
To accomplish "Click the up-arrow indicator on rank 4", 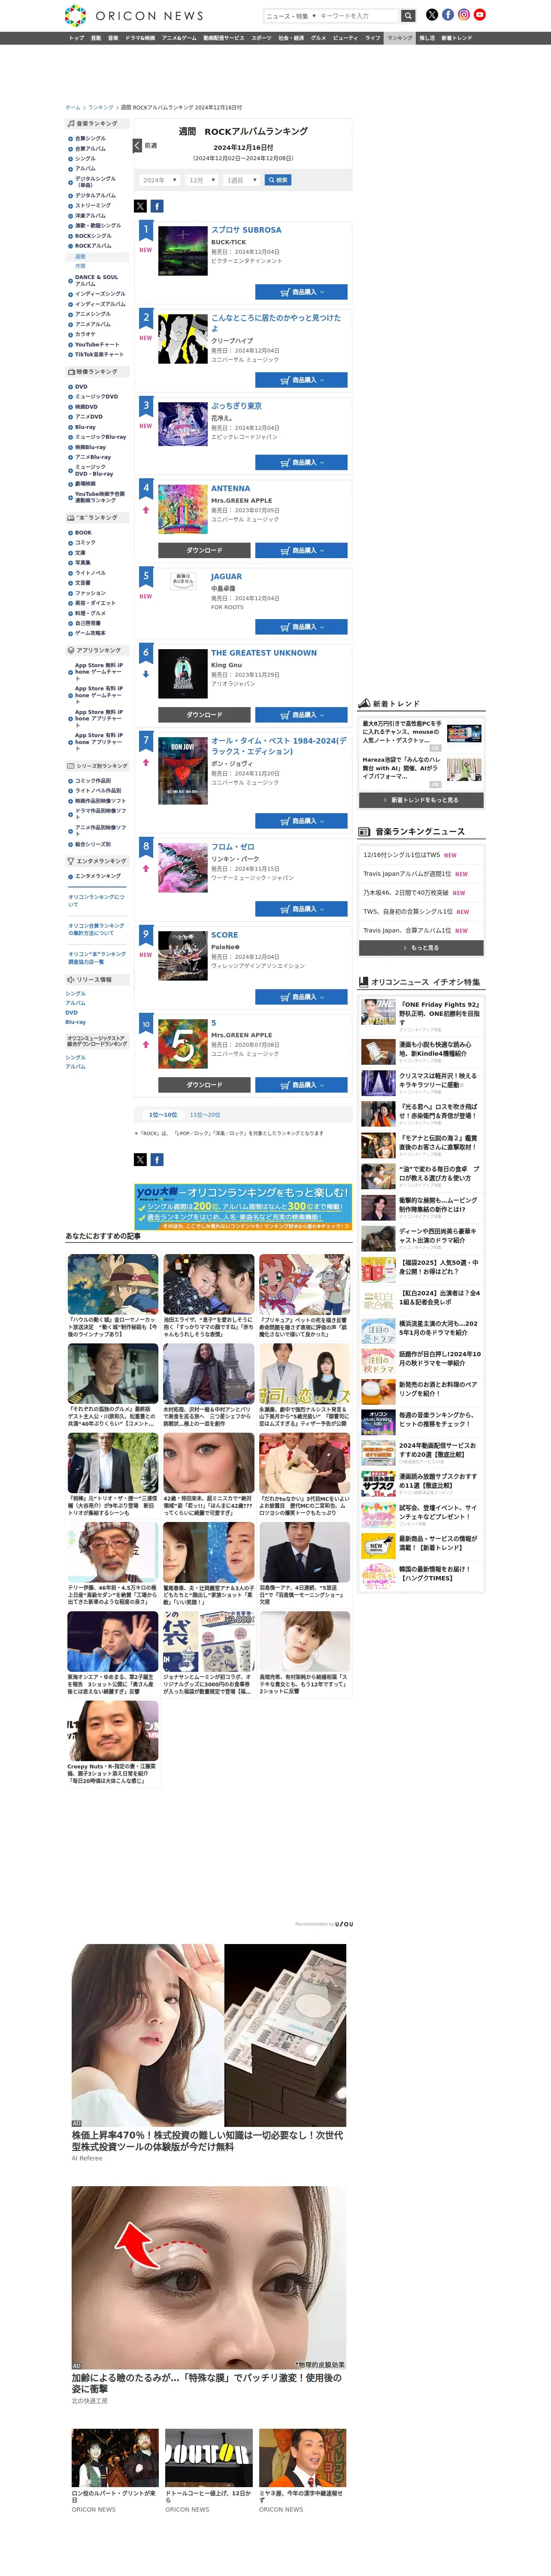I will 146,510.
